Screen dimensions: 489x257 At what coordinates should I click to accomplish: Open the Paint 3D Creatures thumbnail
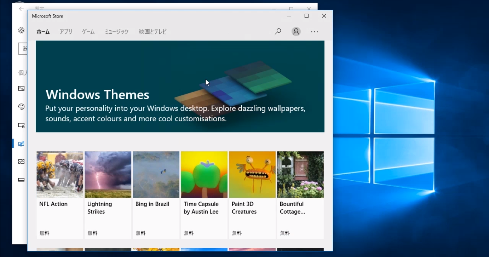click(x=252, y=175)
